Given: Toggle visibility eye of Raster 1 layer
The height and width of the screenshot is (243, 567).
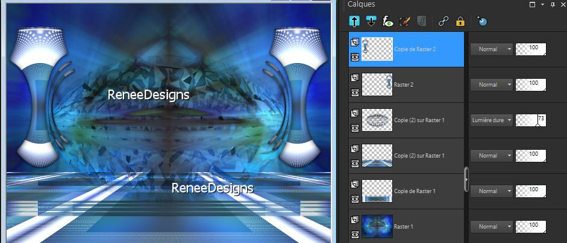Looking at the screenshot, I should coord(354,234).
